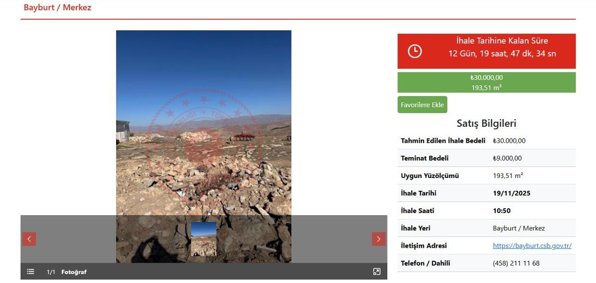
Task: Advance to the next photo with right arrow
Action: [378, 239]
